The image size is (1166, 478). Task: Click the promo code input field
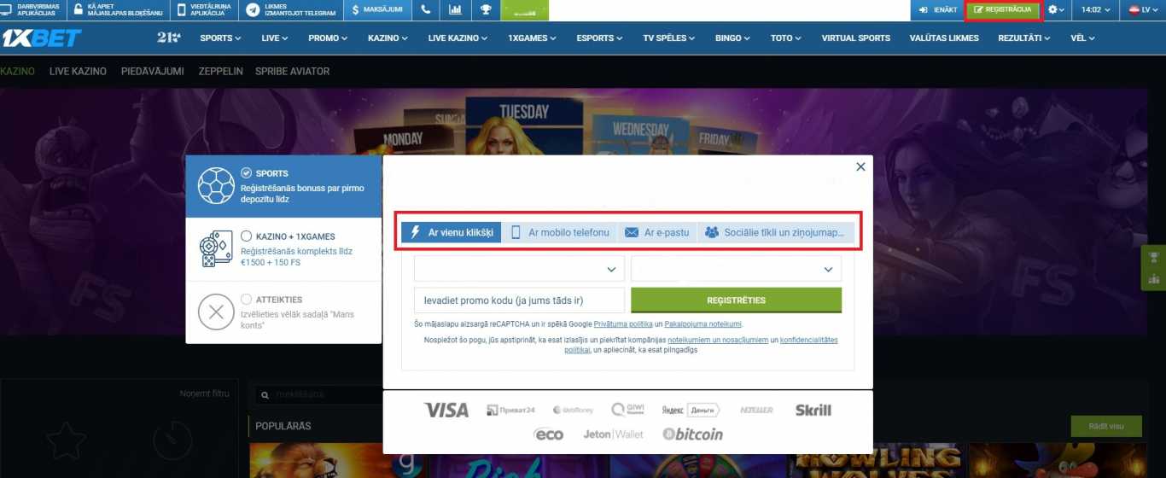[519, 300]
